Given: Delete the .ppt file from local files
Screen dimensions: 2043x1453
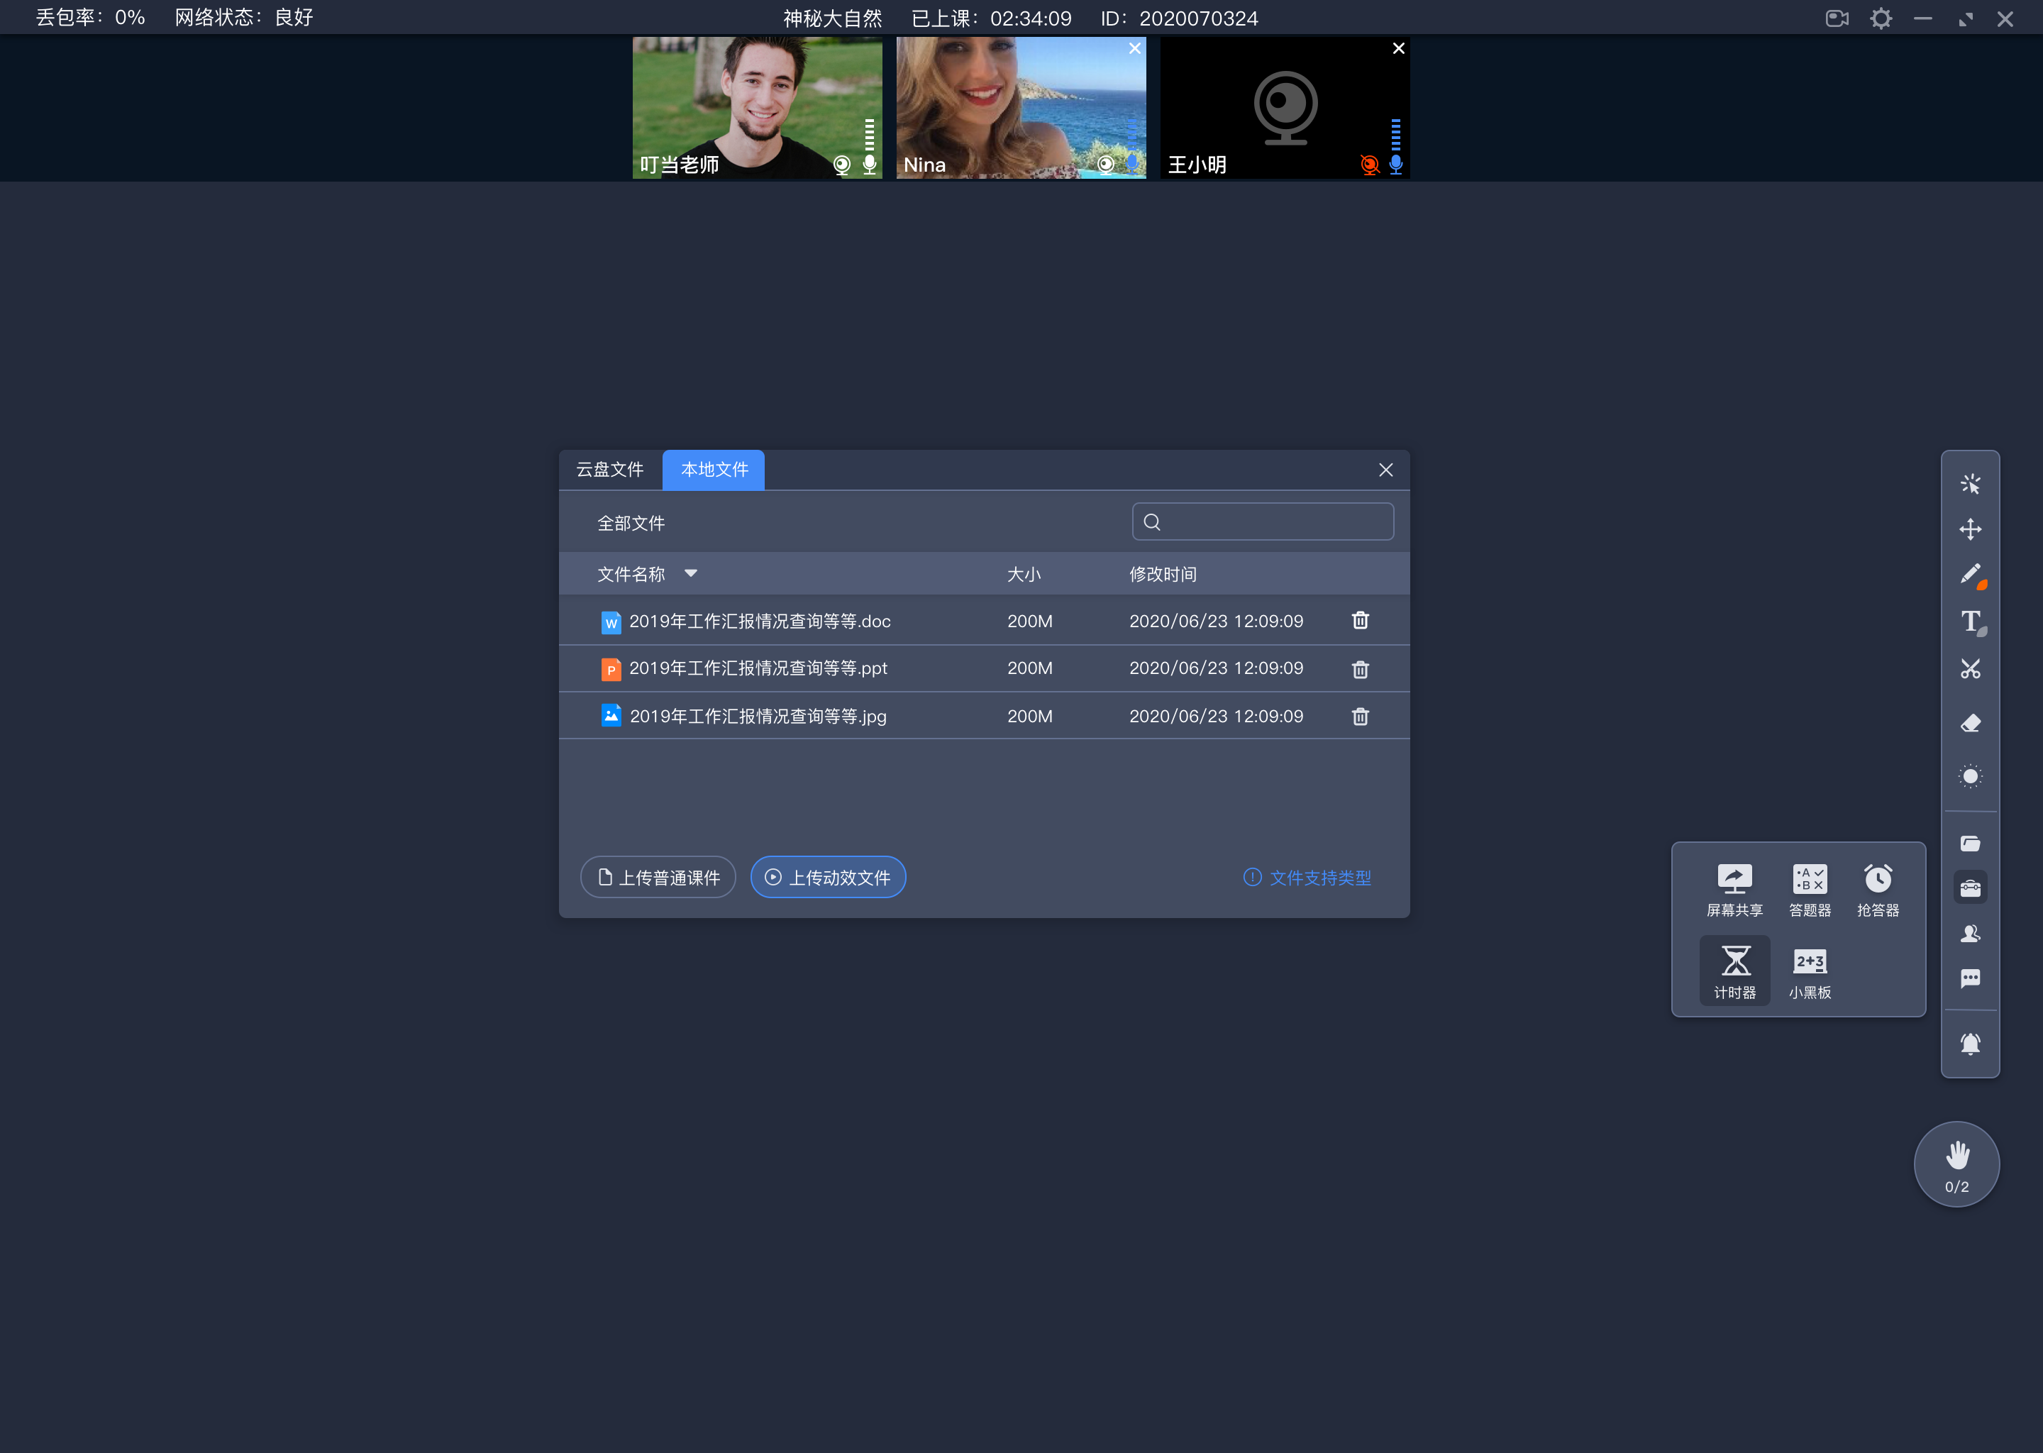Looking at the screenshot, I should pyautogui.click(x=1359, y=668).
